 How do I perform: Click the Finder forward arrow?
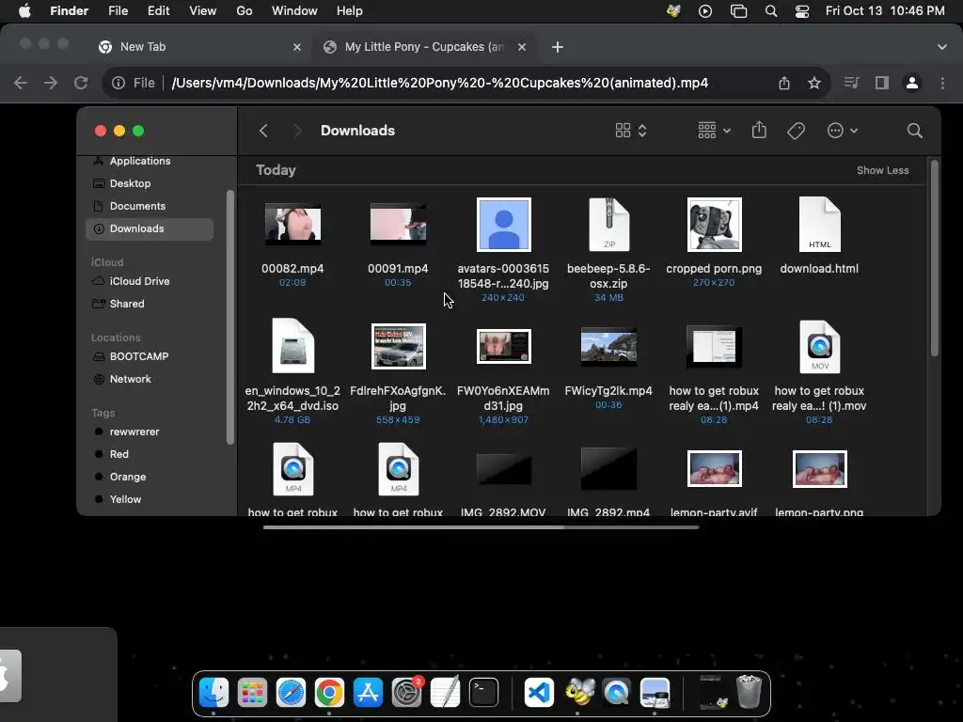[298, 131]
